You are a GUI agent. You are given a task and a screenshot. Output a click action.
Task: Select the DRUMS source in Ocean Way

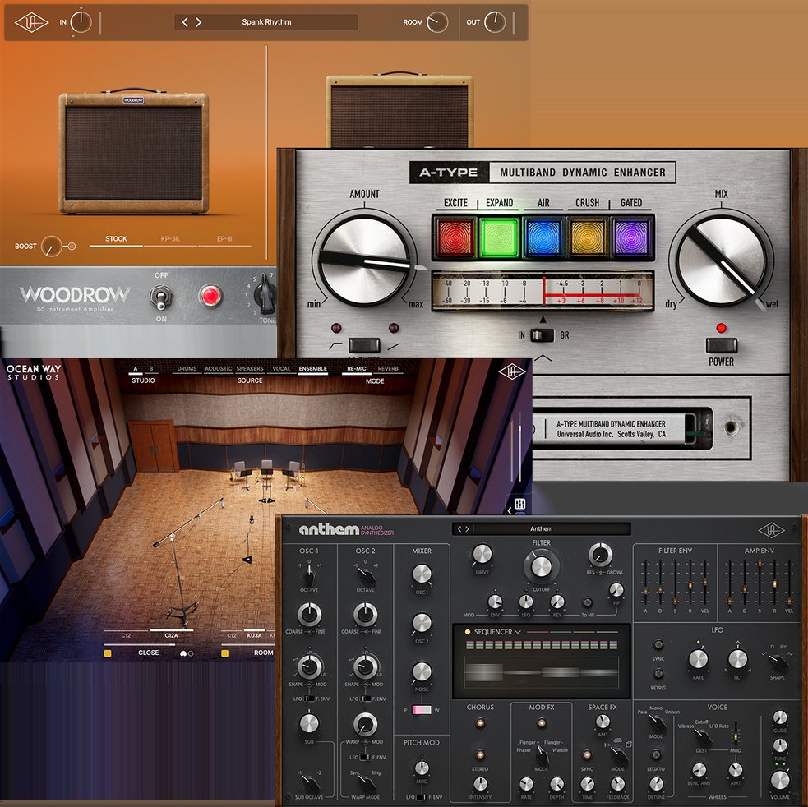[187, 369]
